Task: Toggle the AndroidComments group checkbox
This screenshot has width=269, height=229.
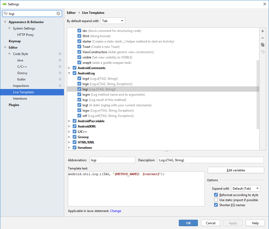Action: point(75,68)
